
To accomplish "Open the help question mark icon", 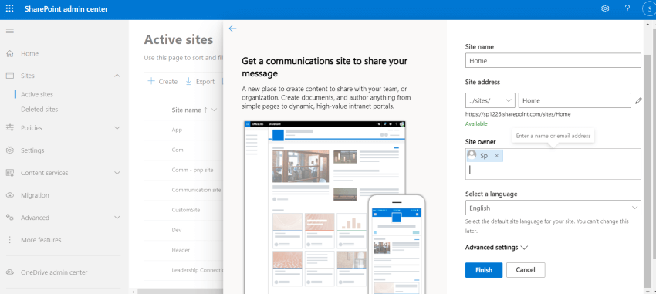I will pos(627,8).
